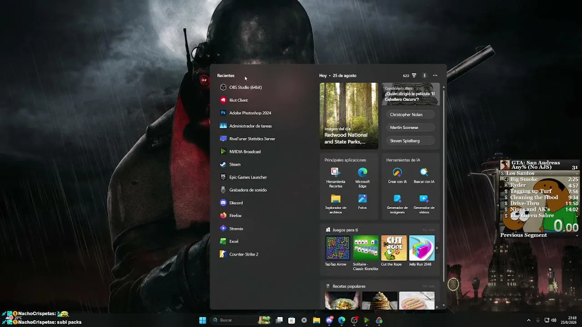Open the network icon in the system tray

(547, 320)
